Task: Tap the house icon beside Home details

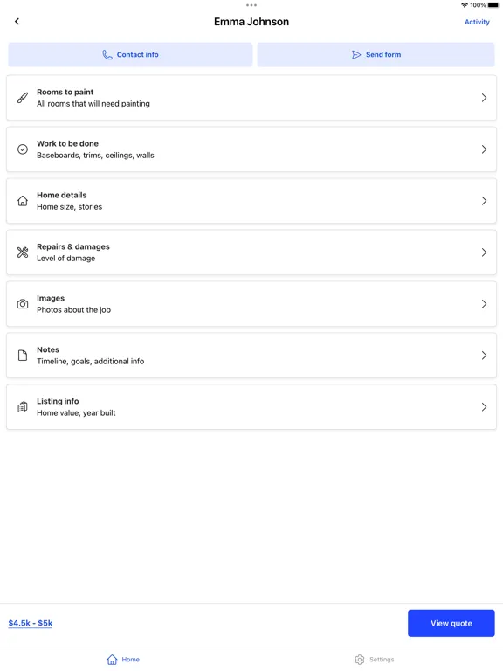Action: 23,201
